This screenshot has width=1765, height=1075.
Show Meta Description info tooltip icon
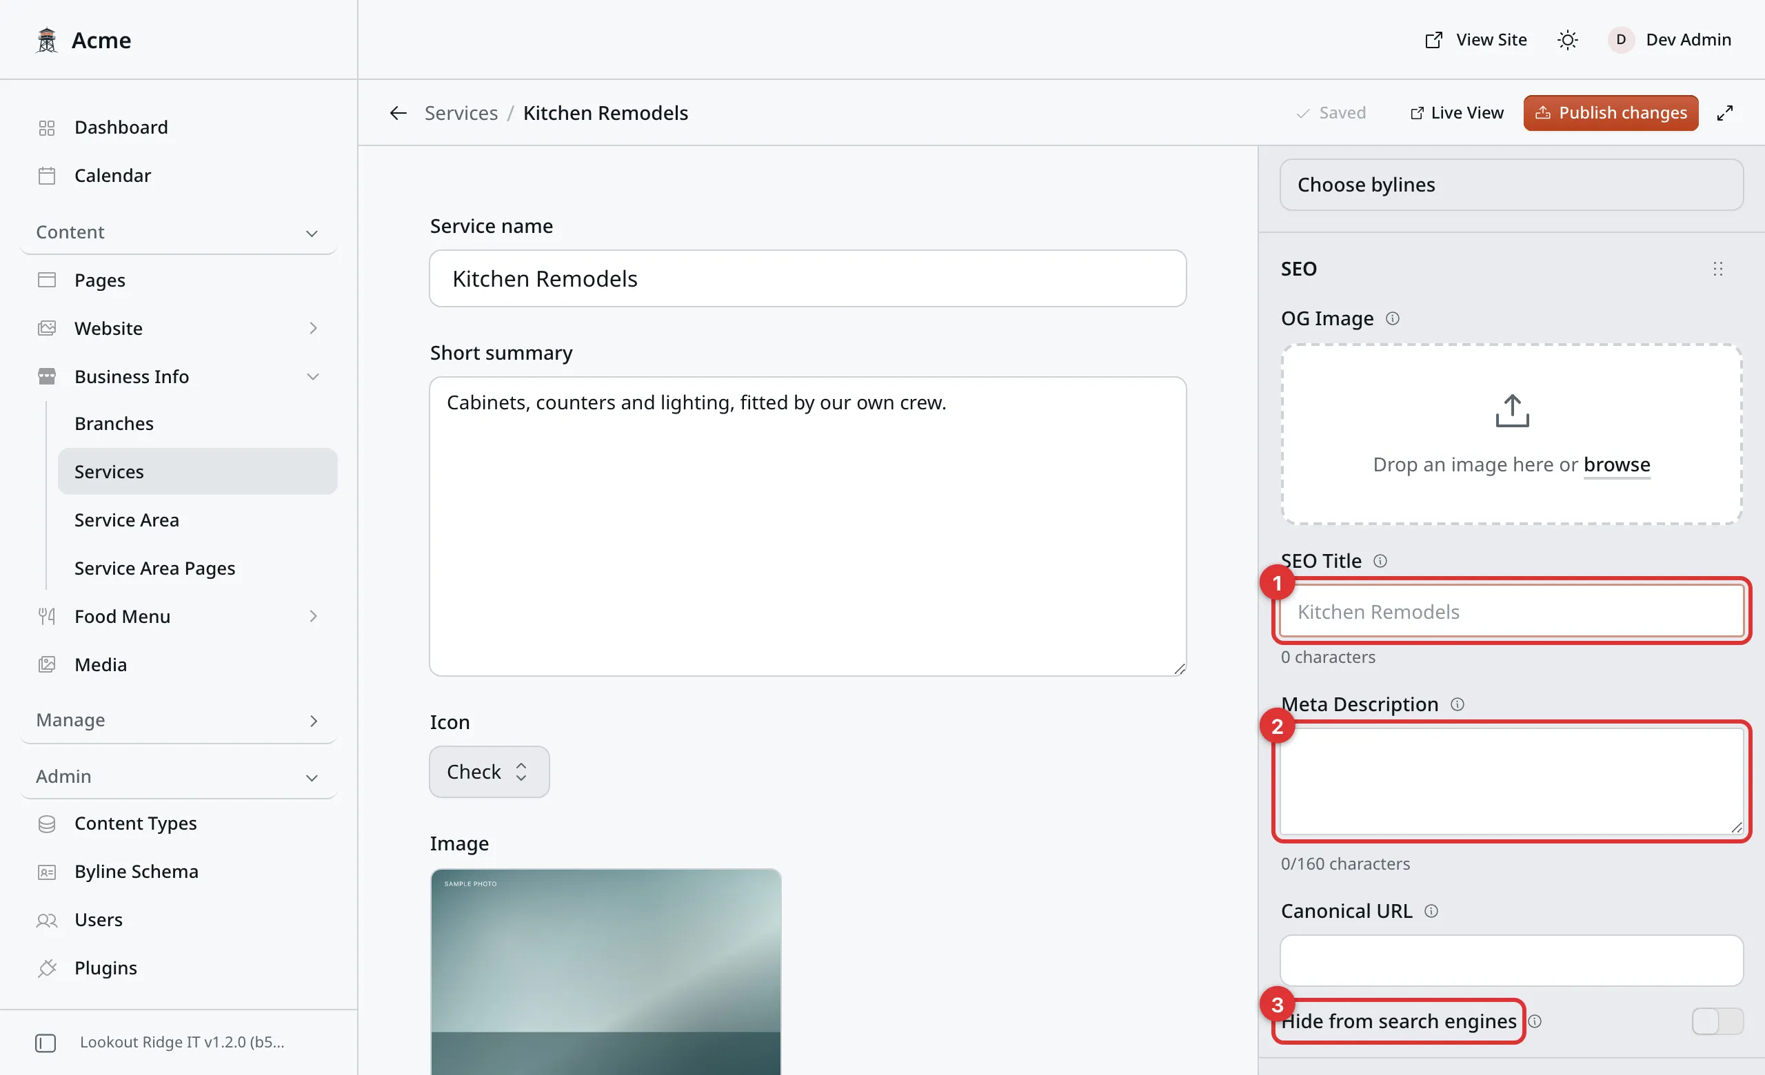(1458, 704)
